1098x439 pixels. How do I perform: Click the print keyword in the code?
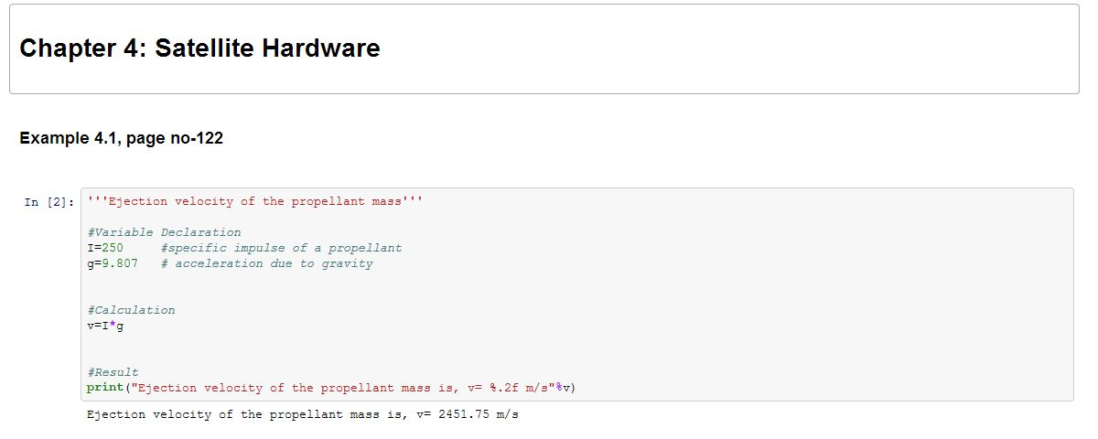click(105, 388)
